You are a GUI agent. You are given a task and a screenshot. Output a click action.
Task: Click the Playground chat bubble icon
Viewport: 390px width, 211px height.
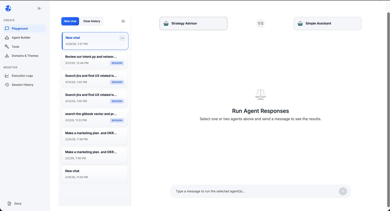[x=7, y=28]
